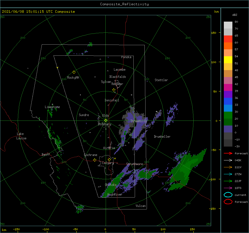
Task: Select the bright green 30 dBZ swatch
Action: point(228,115)
